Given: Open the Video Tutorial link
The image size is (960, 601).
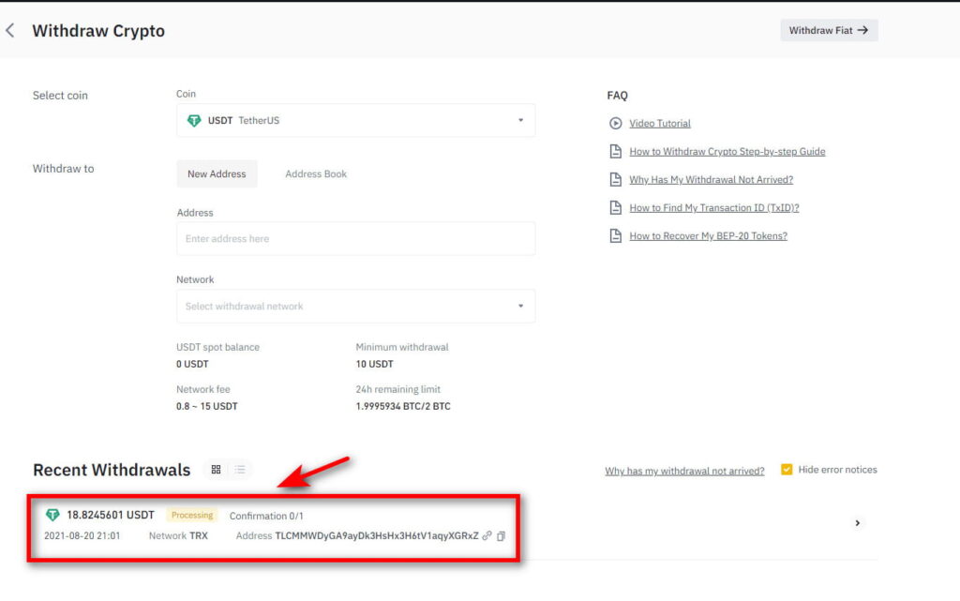Looking at the screenshot, I should (660, 123).
